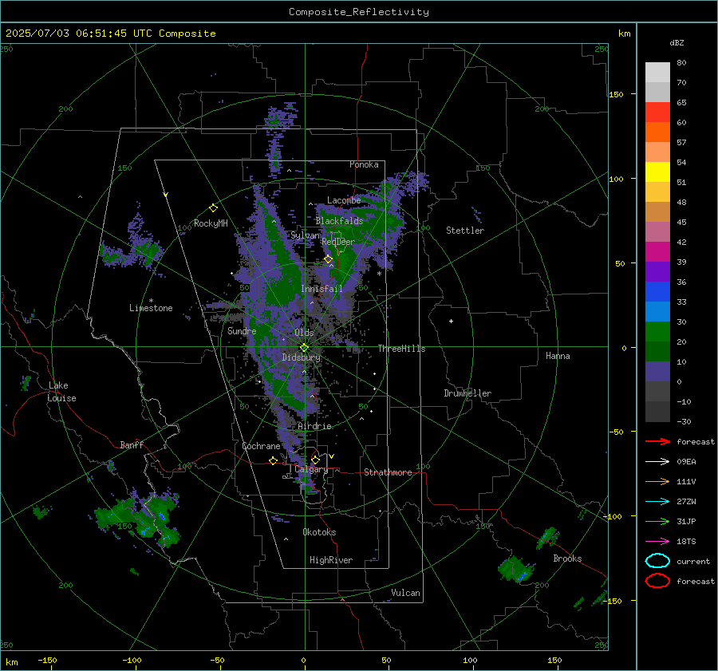Click the Composite_Reflectivity title
Image resolution: width=718 pixels, height=671 pixels.
click(x=359, y=12)
